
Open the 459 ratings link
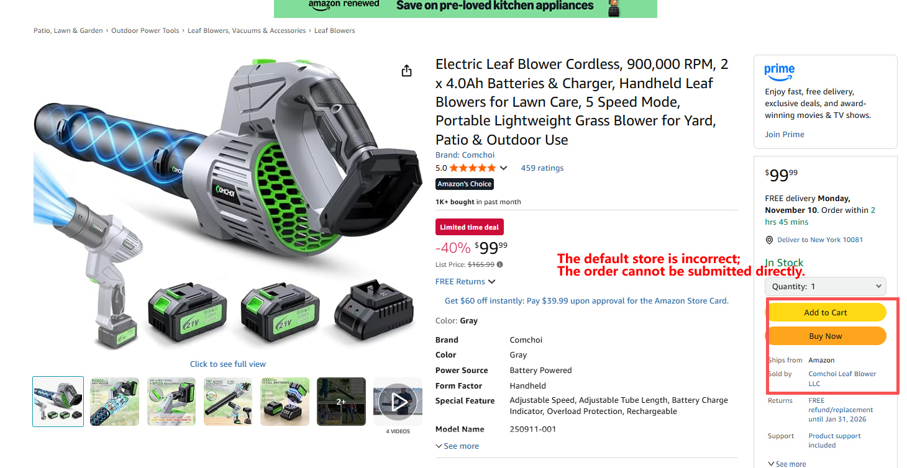click(542, 168)
